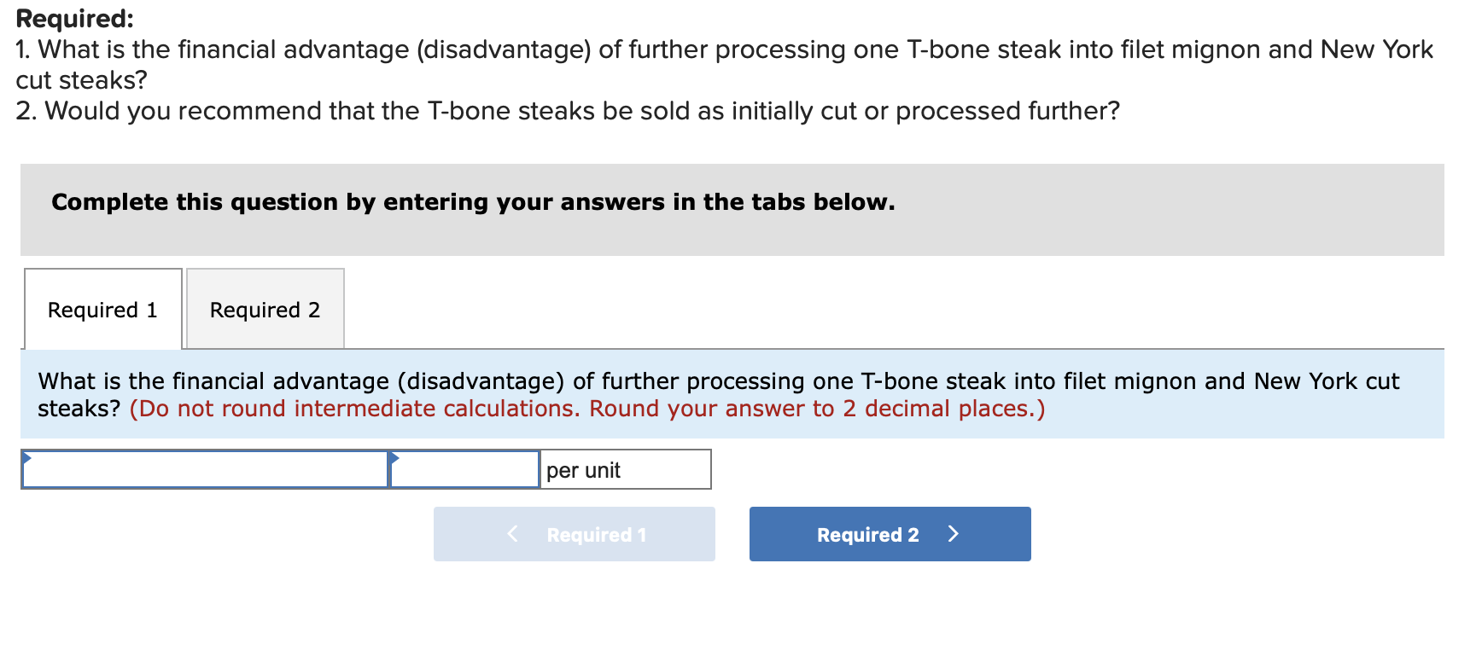
Task: Click question 2 about recommending further processing
Action: pos(568,111)
